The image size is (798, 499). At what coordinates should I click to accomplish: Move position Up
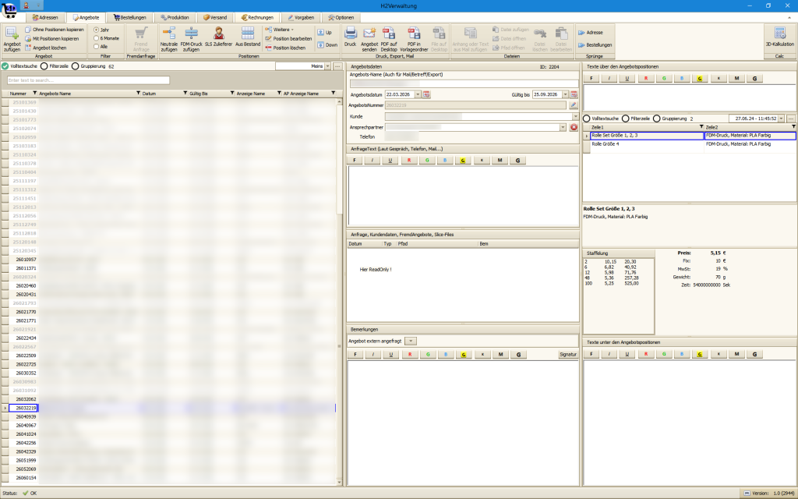click(325, 33)
